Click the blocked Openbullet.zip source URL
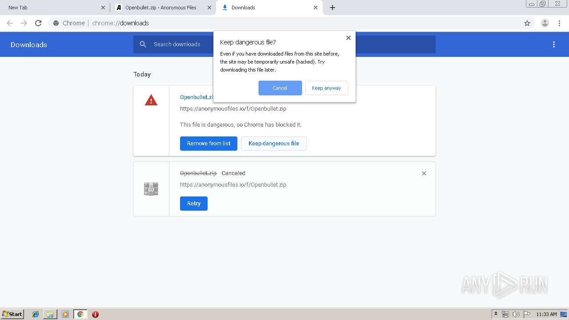Screen dimensions: 569x320 pos(233,109)
